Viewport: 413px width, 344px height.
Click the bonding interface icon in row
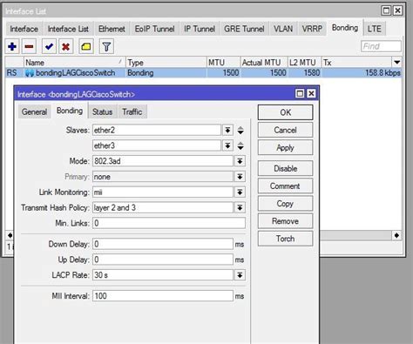coord(30,73)
